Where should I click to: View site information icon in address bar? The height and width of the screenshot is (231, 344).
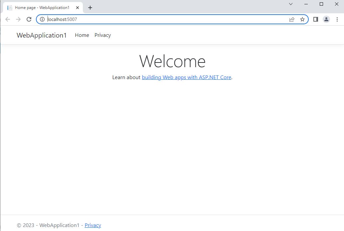42,19
